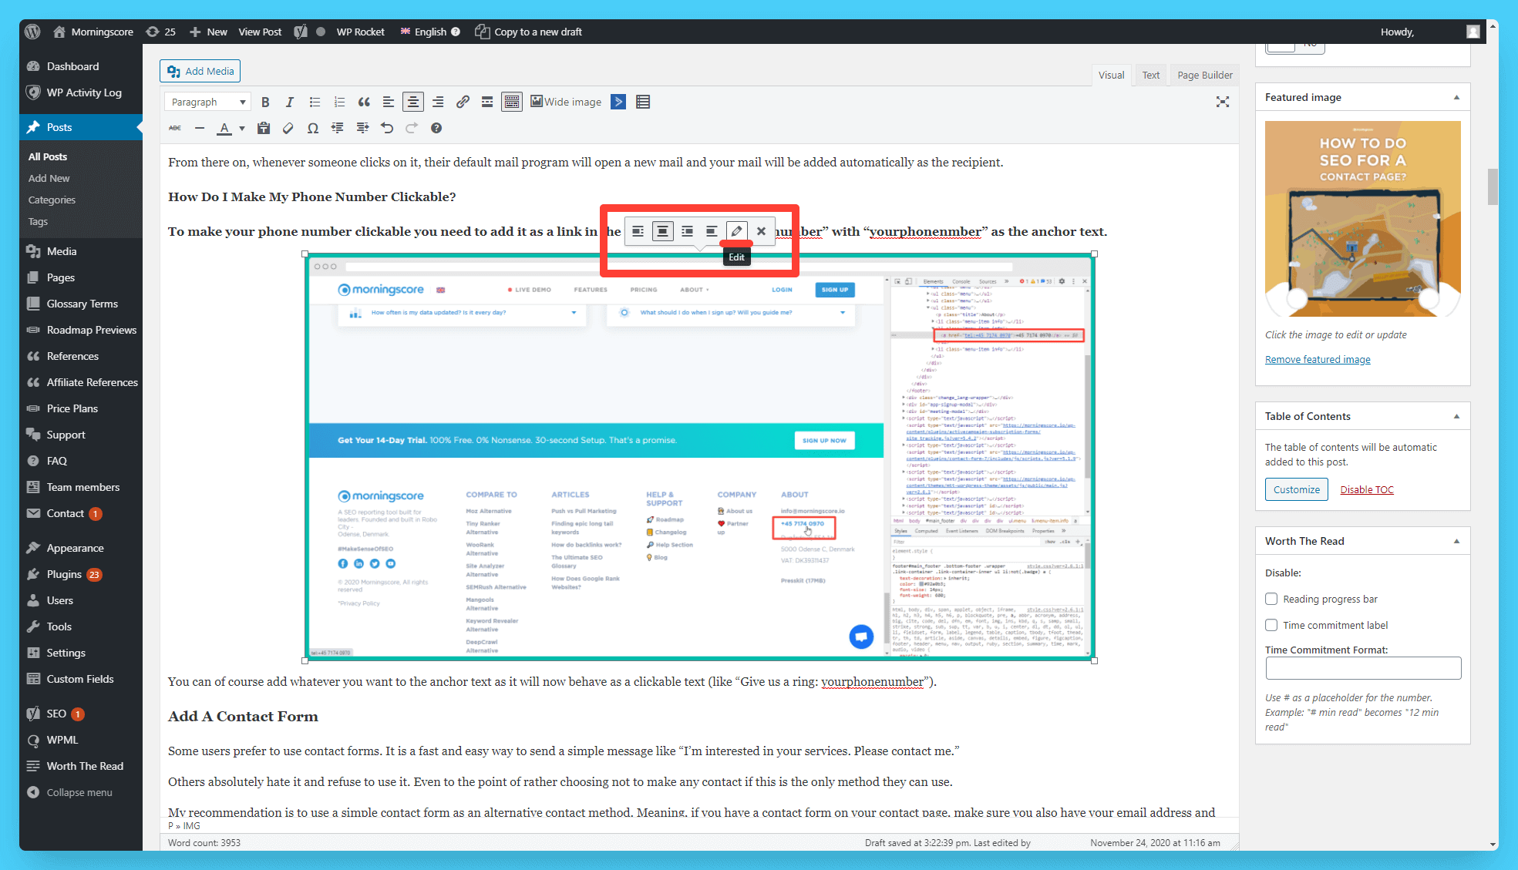Click the featured image thumbnail
Screen dimensions: 1518x870
pos(1362,218)
